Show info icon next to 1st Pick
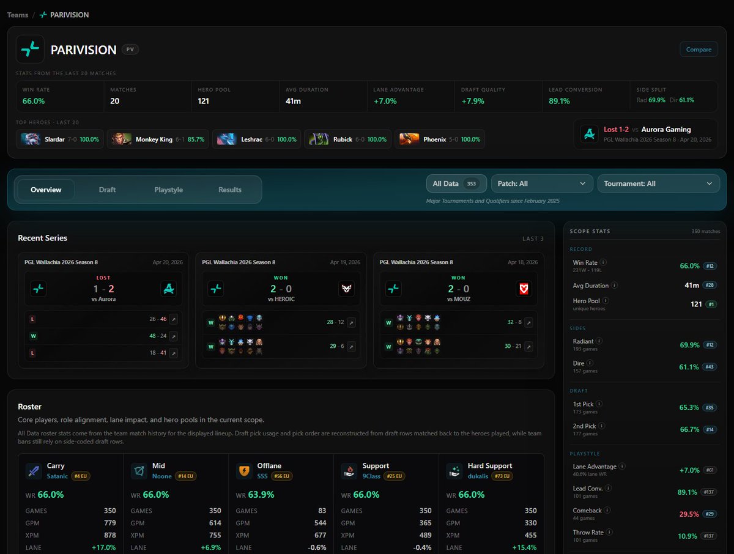 (599, 404)
